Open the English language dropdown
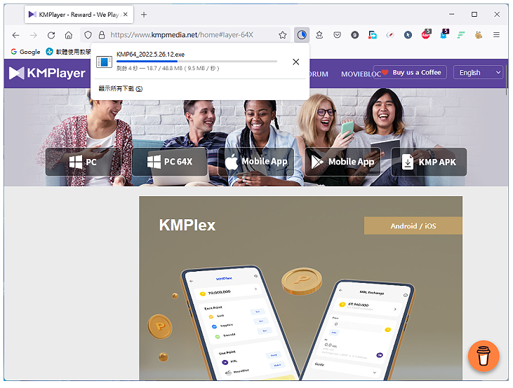The height and width of the screenshot is (388, 513). (478, 73)
